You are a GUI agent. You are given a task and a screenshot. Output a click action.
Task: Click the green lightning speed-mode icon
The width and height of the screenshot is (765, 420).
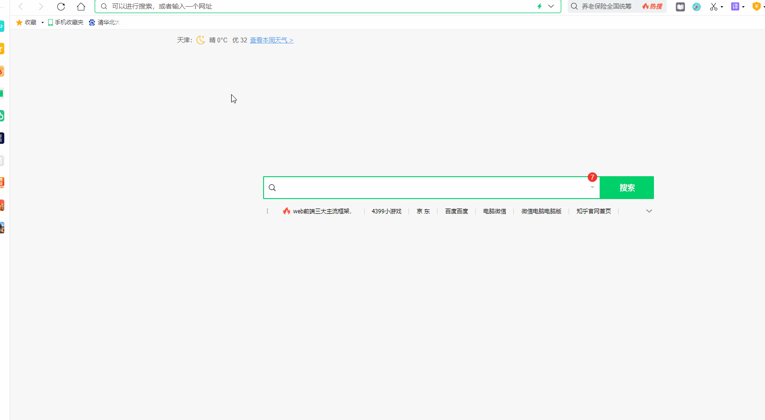click(x=540, y=7)
